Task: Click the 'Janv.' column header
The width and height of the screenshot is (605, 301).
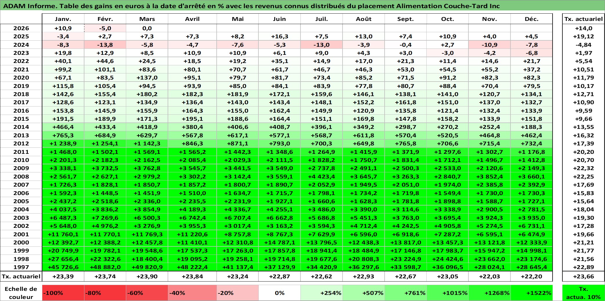Action: click(63, 19)
